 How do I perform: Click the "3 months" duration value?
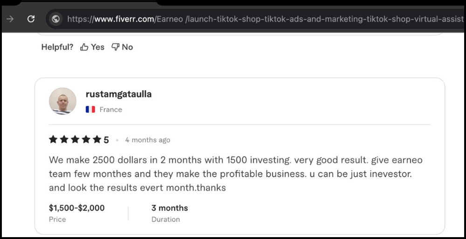click(x=170, y=208)
